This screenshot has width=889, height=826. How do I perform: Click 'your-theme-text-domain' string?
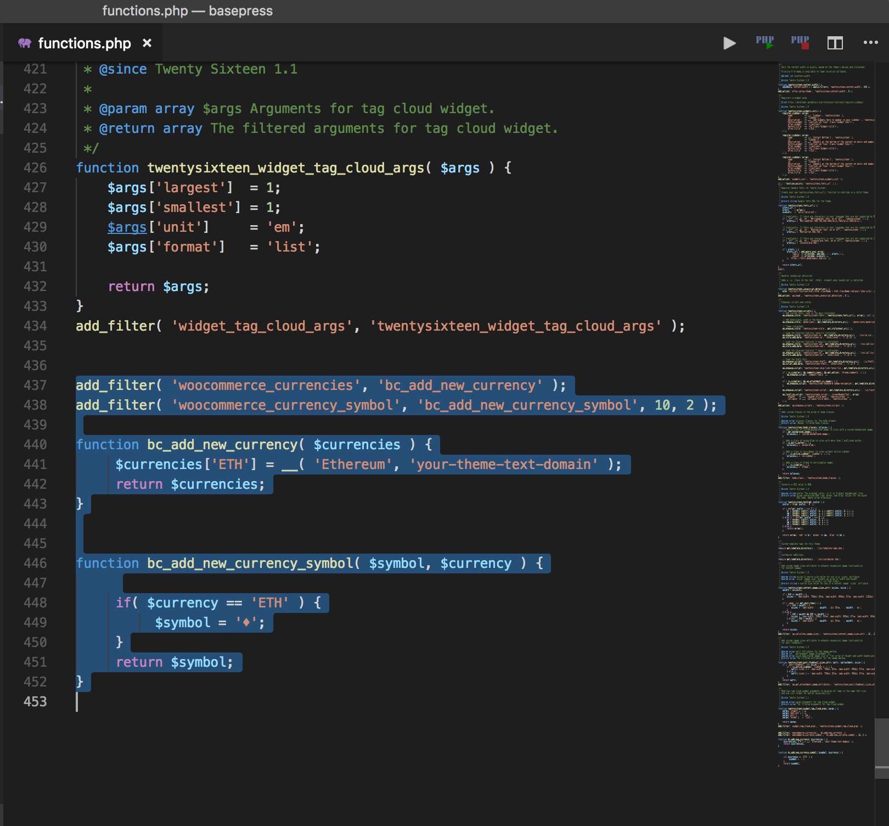coord(504,465)
